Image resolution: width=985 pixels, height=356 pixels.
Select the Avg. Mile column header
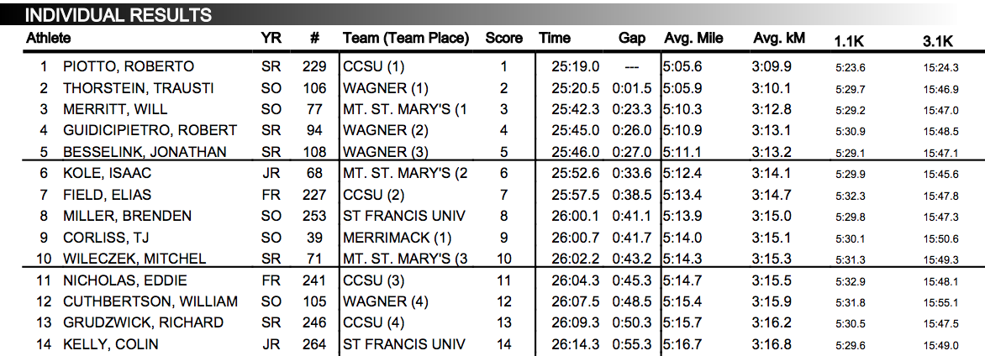693,39
